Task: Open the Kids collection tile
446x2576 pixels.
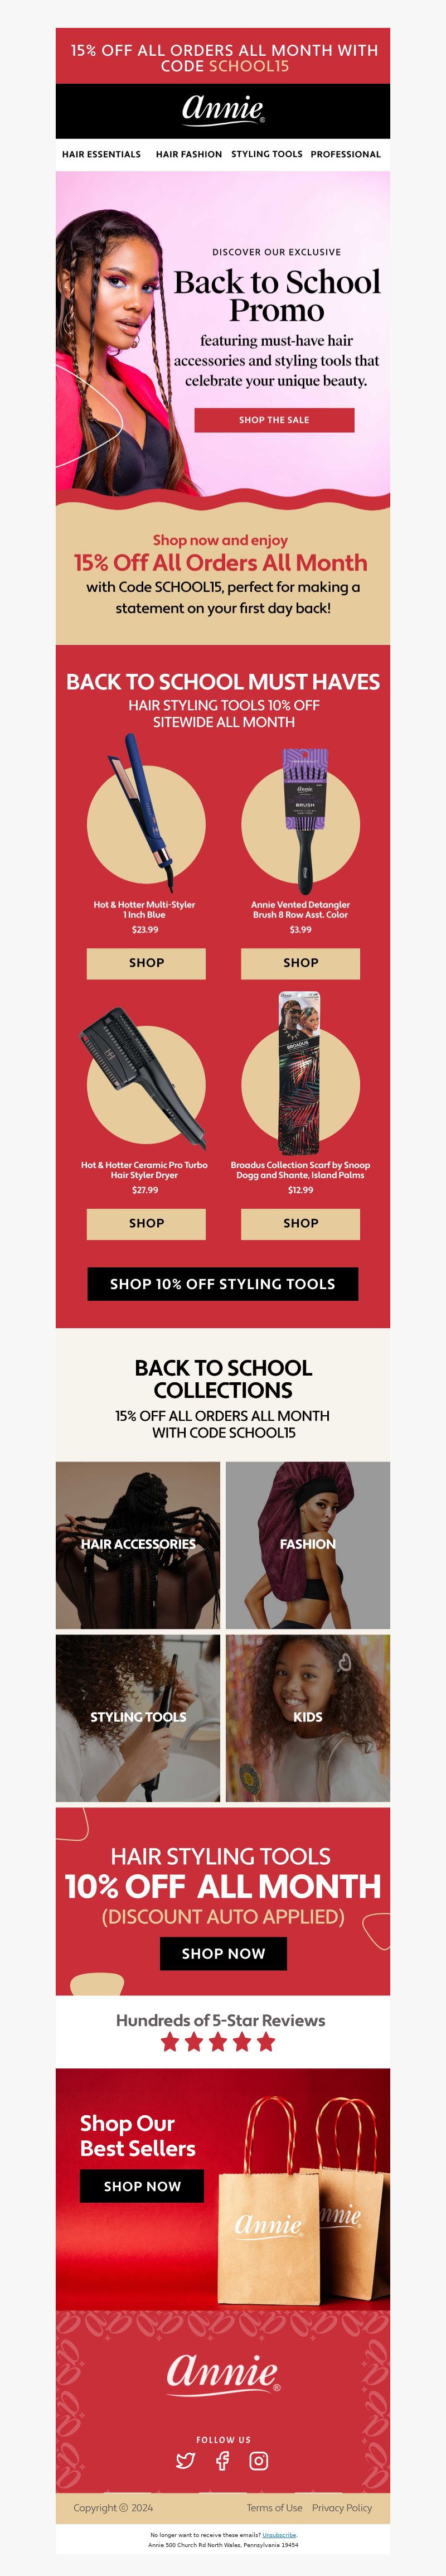Action: pyautogui.click(x=308, y=1718)
